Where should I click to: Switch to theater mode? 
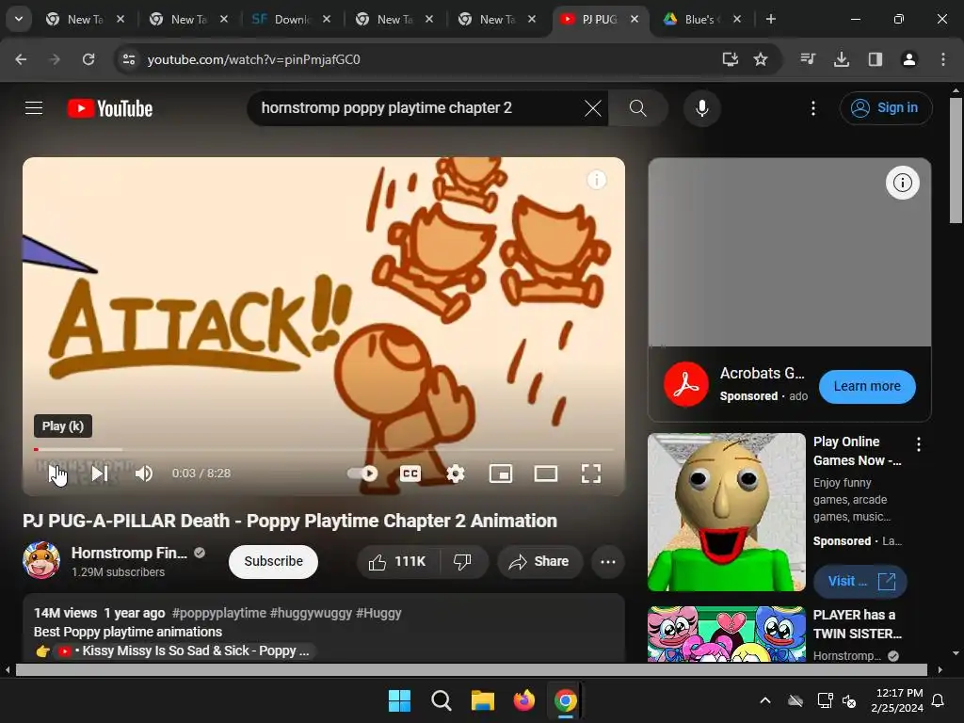[x=545, y=473]
